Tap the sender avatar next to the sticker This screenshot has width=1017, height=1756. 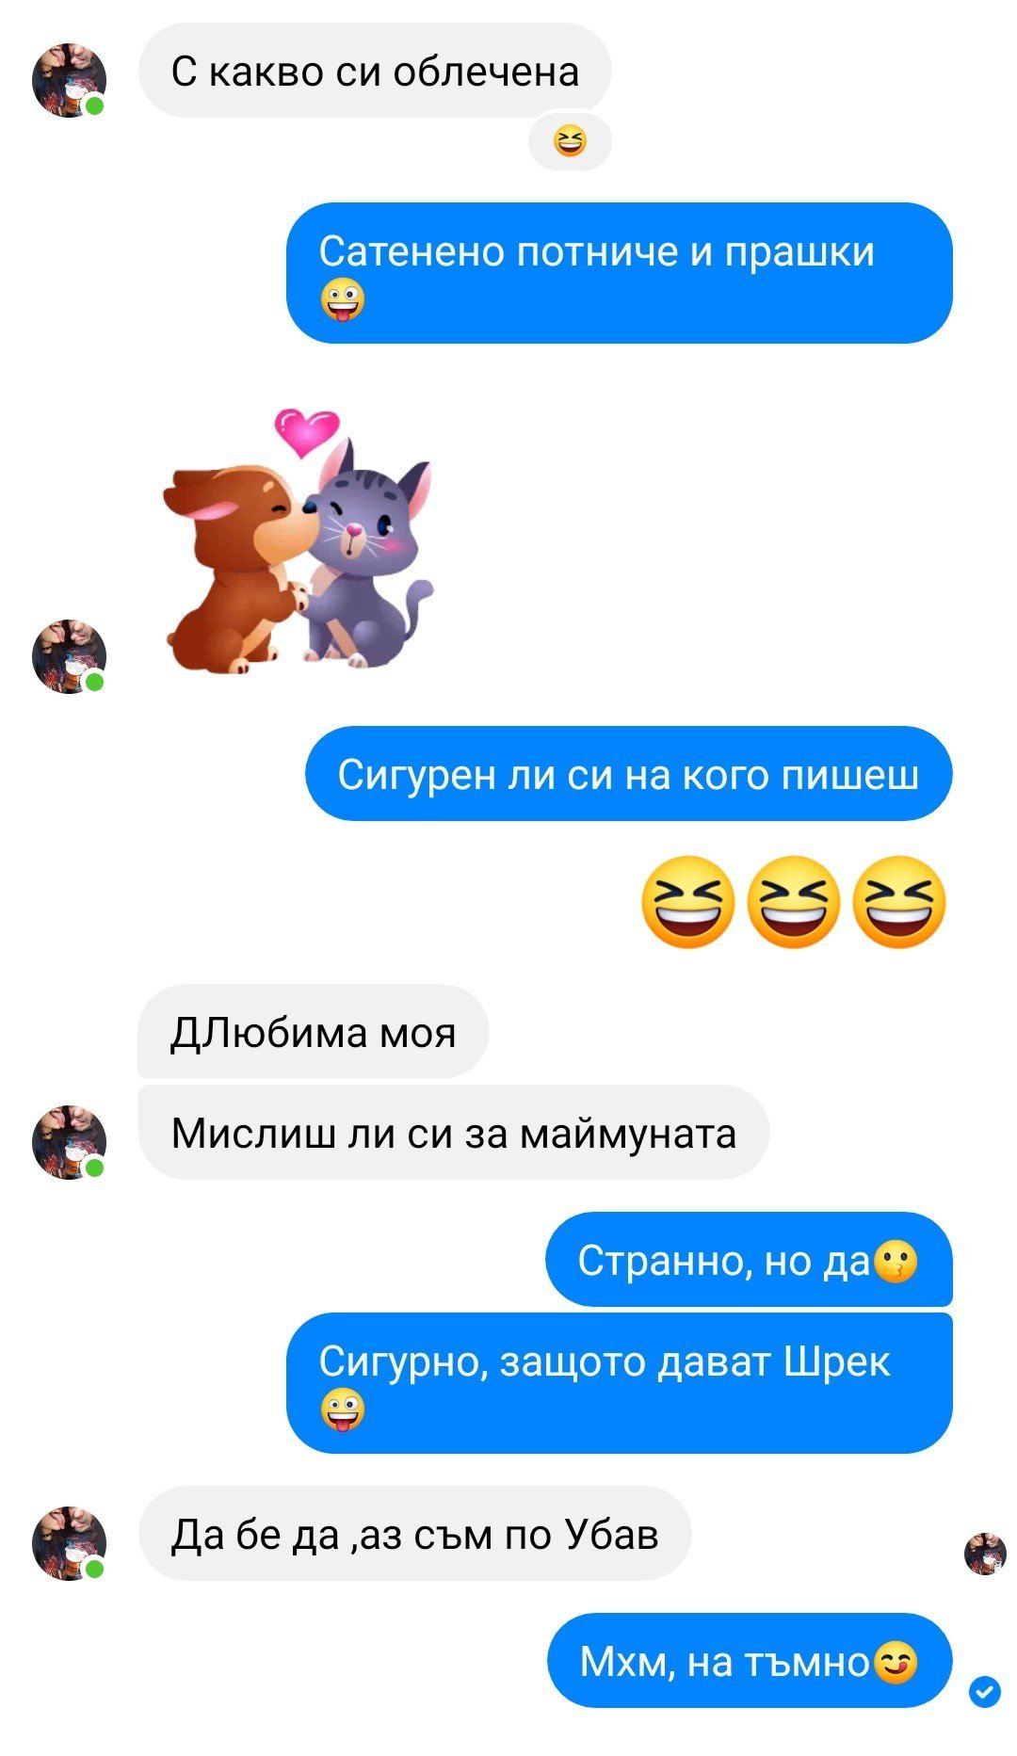(69, 656)
